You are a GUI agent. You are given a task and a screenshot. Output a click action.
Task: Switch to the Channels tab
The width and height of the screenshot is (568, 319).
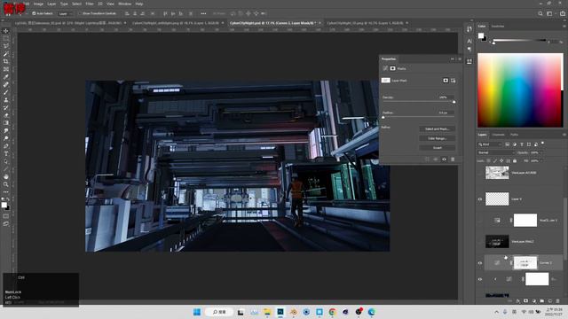(498, 135)
